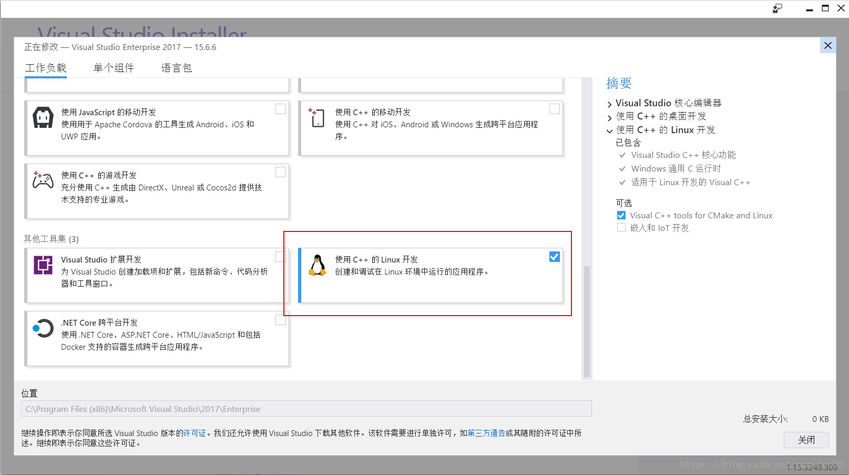
Task: Click Windows 通用 C 运行时 included item
Action: 676,169
